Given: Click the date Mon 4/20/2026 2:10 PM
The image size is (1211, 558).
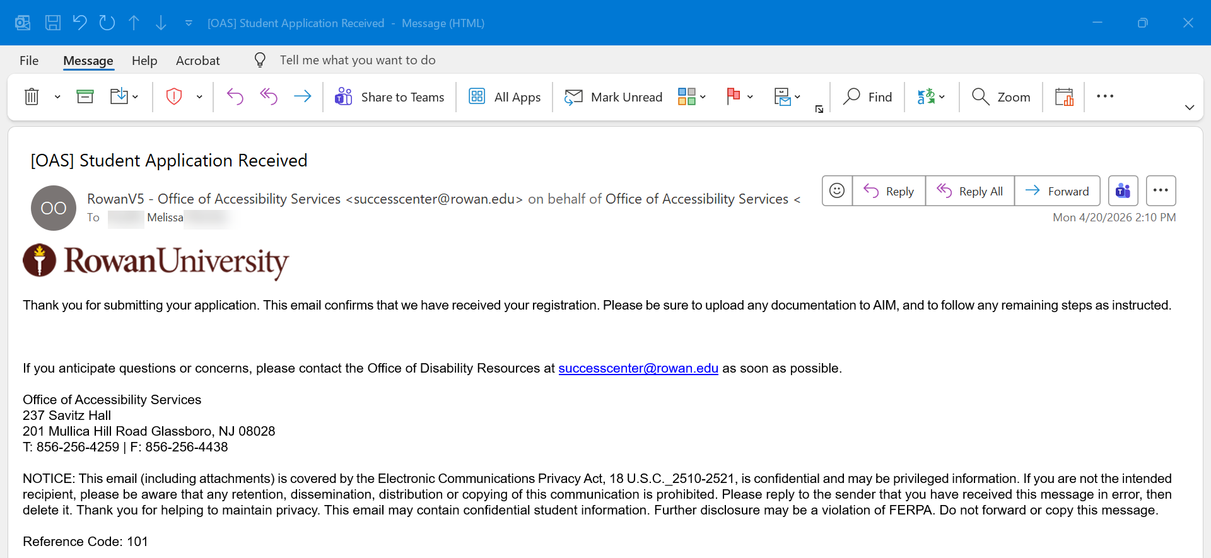Looking at the screenshot, I should (1114, 218).
